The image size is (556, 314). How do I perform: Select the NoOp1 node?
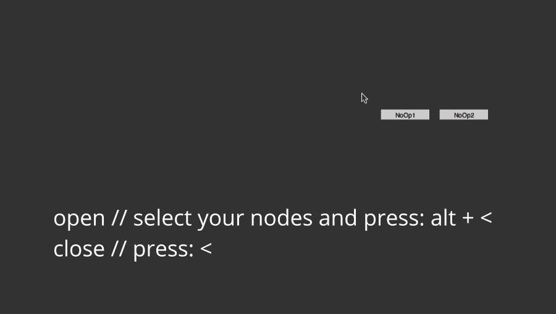405,115
